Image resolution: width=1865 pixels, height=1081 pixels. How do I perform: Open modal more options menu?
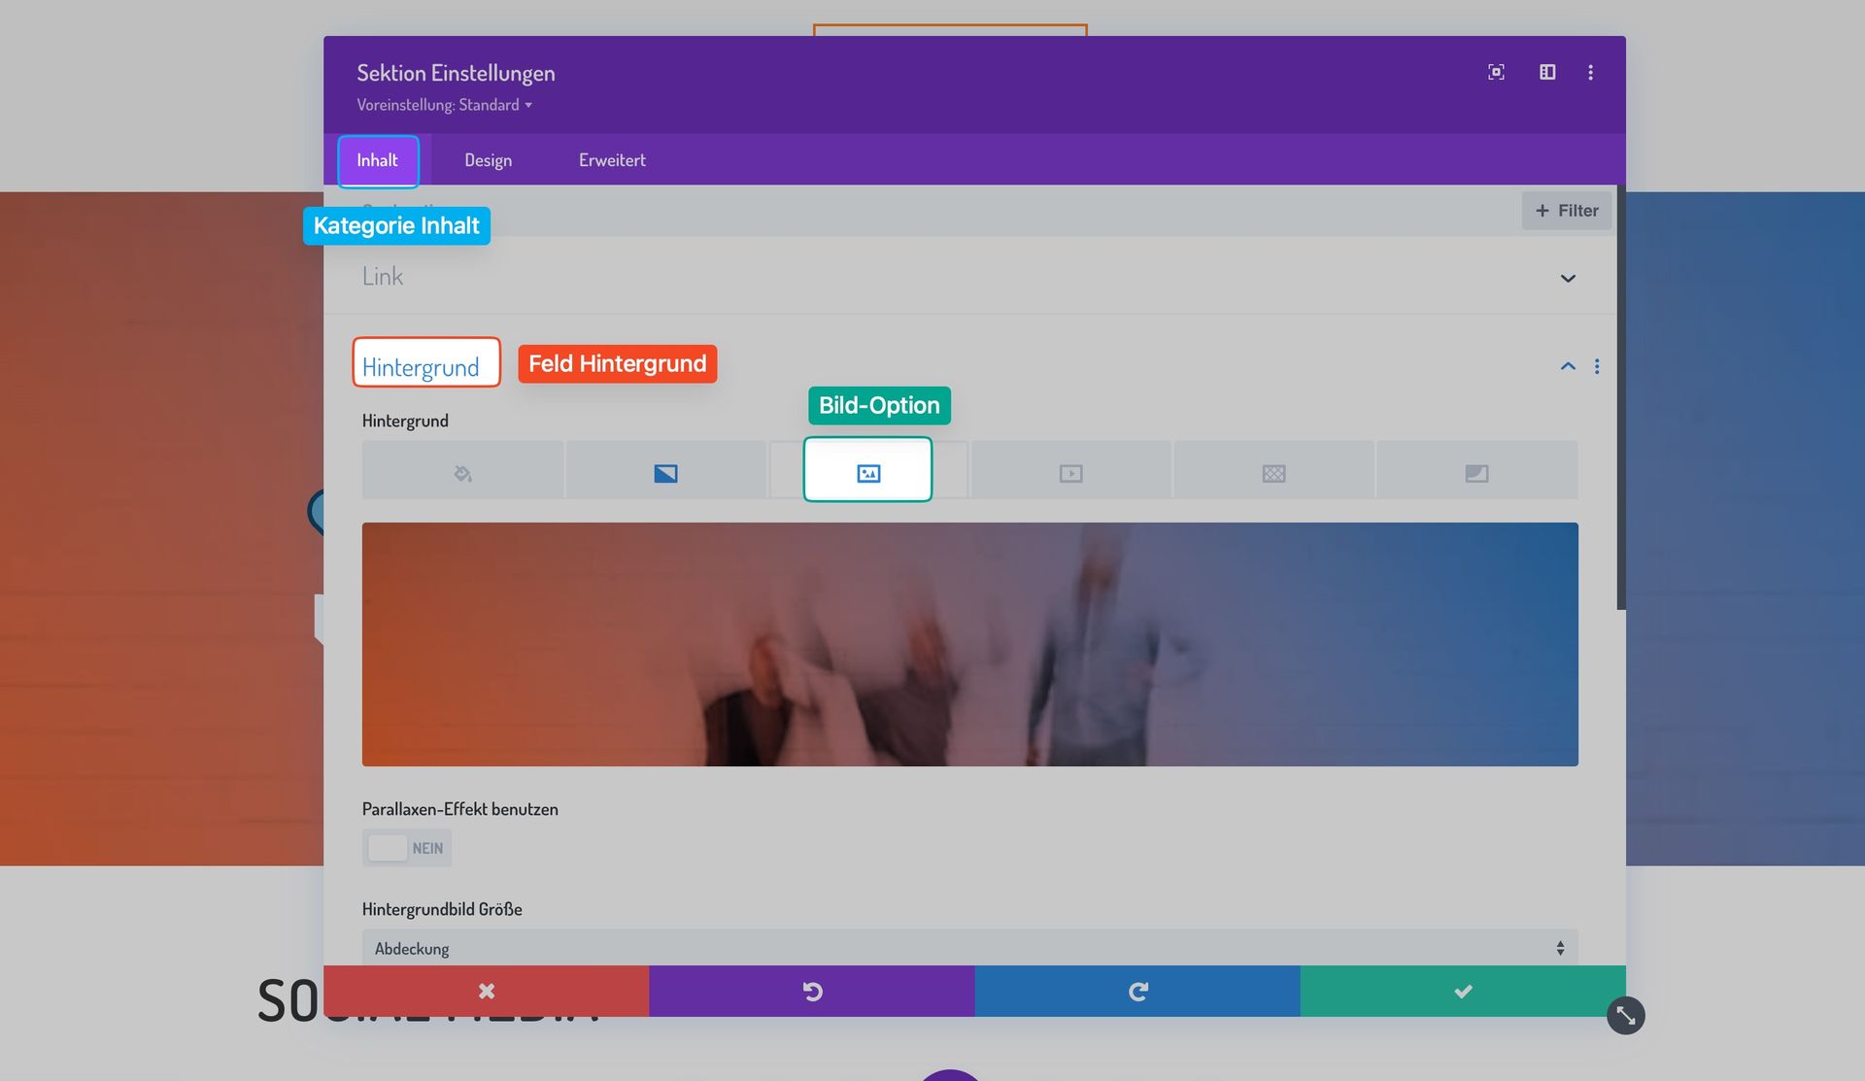click(1590, 72)
